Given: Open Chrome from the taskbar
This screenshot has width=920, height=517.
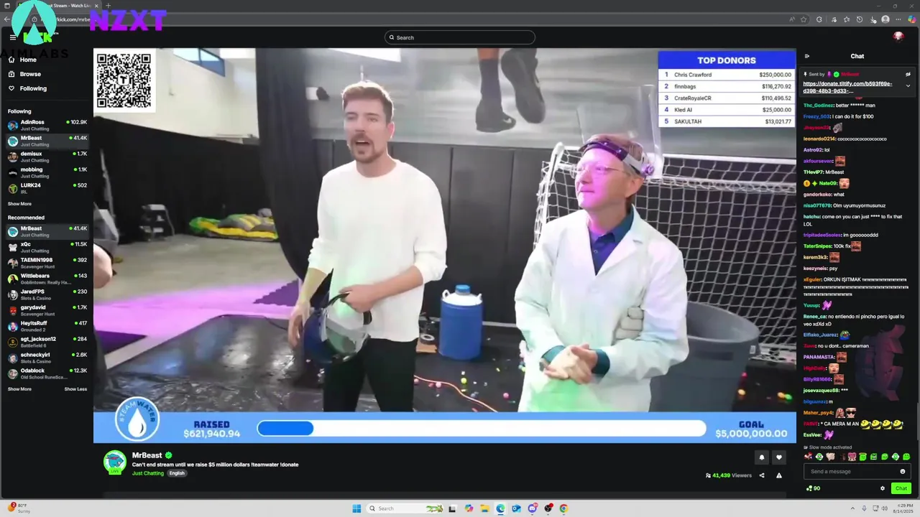Looking at the screenshot, I should (x=563, y=508).
